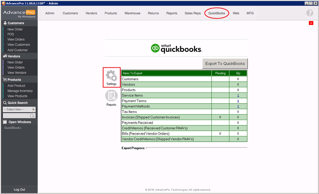
Task: Open View Vendors in sidebar
Action: (17, 73)
